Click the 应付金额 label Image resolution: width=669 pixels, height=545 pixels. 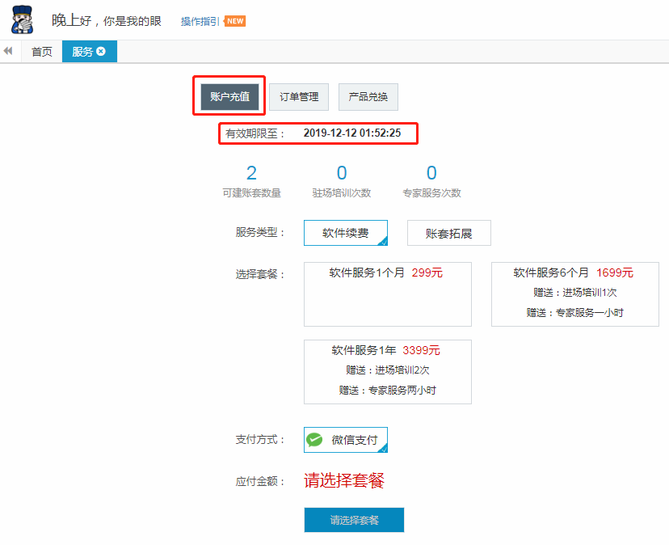260,481
